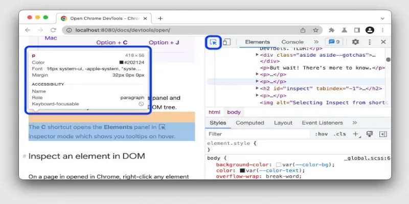Expand the p node below the h2 row
This screenshot has width=409, height=204.
(257, 95)
